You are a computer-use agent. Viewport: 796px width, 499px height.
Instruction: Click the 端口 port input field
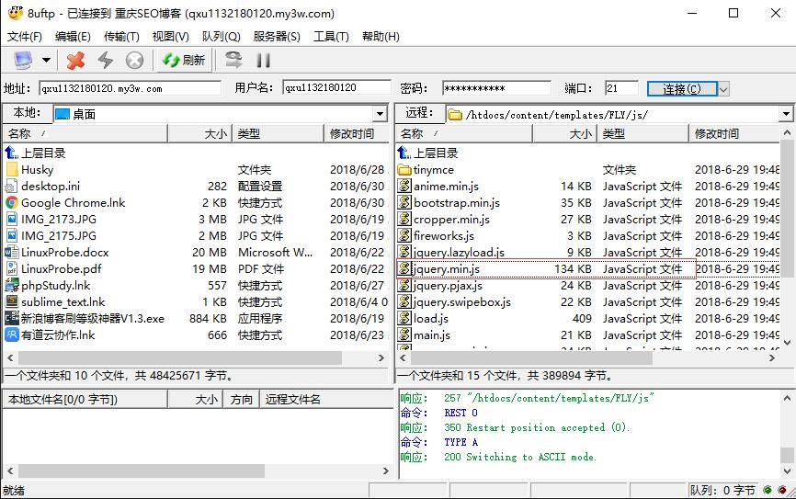click(x=621, y=88)
